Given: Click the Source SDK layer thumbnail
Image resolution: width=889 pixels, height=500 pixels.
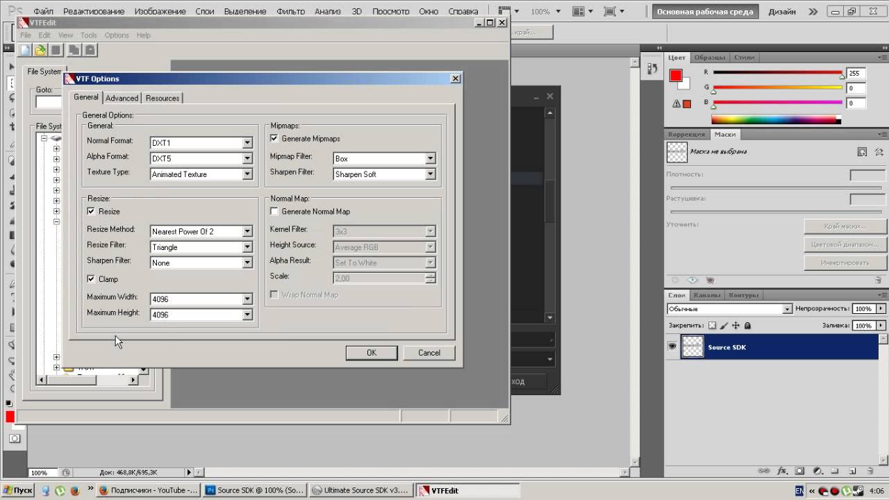Looking at the screenshot, I should tap(692, 347).
